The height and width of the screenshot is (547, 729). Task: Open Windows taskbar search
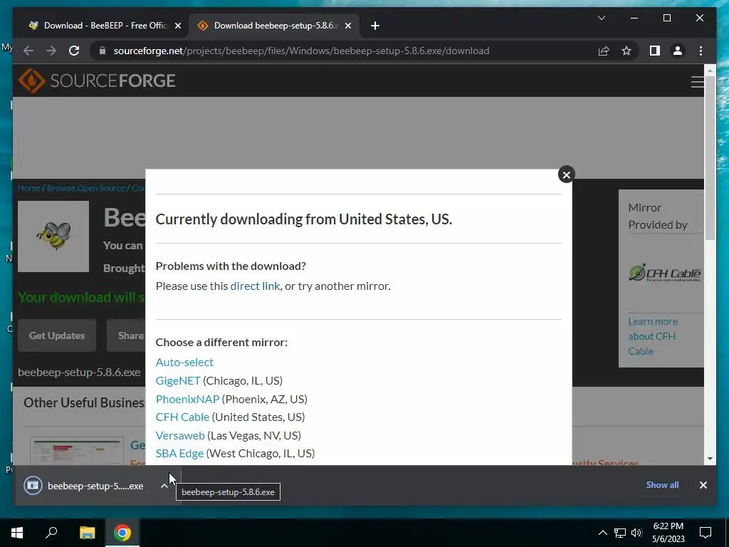pos(51,533)
